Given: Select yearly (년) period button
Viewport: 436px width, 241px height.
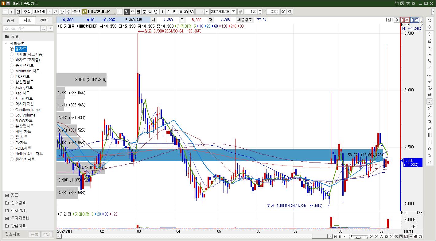Looking at the screenshot, I should pos(156,12).
